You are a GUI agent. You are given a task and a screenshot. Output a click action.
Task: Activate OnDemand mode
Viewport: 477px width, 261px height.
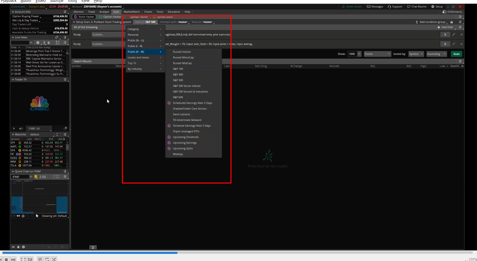pyautogui.click(x=452, y=12)
